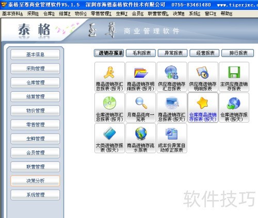The image size is (258, 218).
Task: Open the 零售管理I menu
Action: click(101, 14)
